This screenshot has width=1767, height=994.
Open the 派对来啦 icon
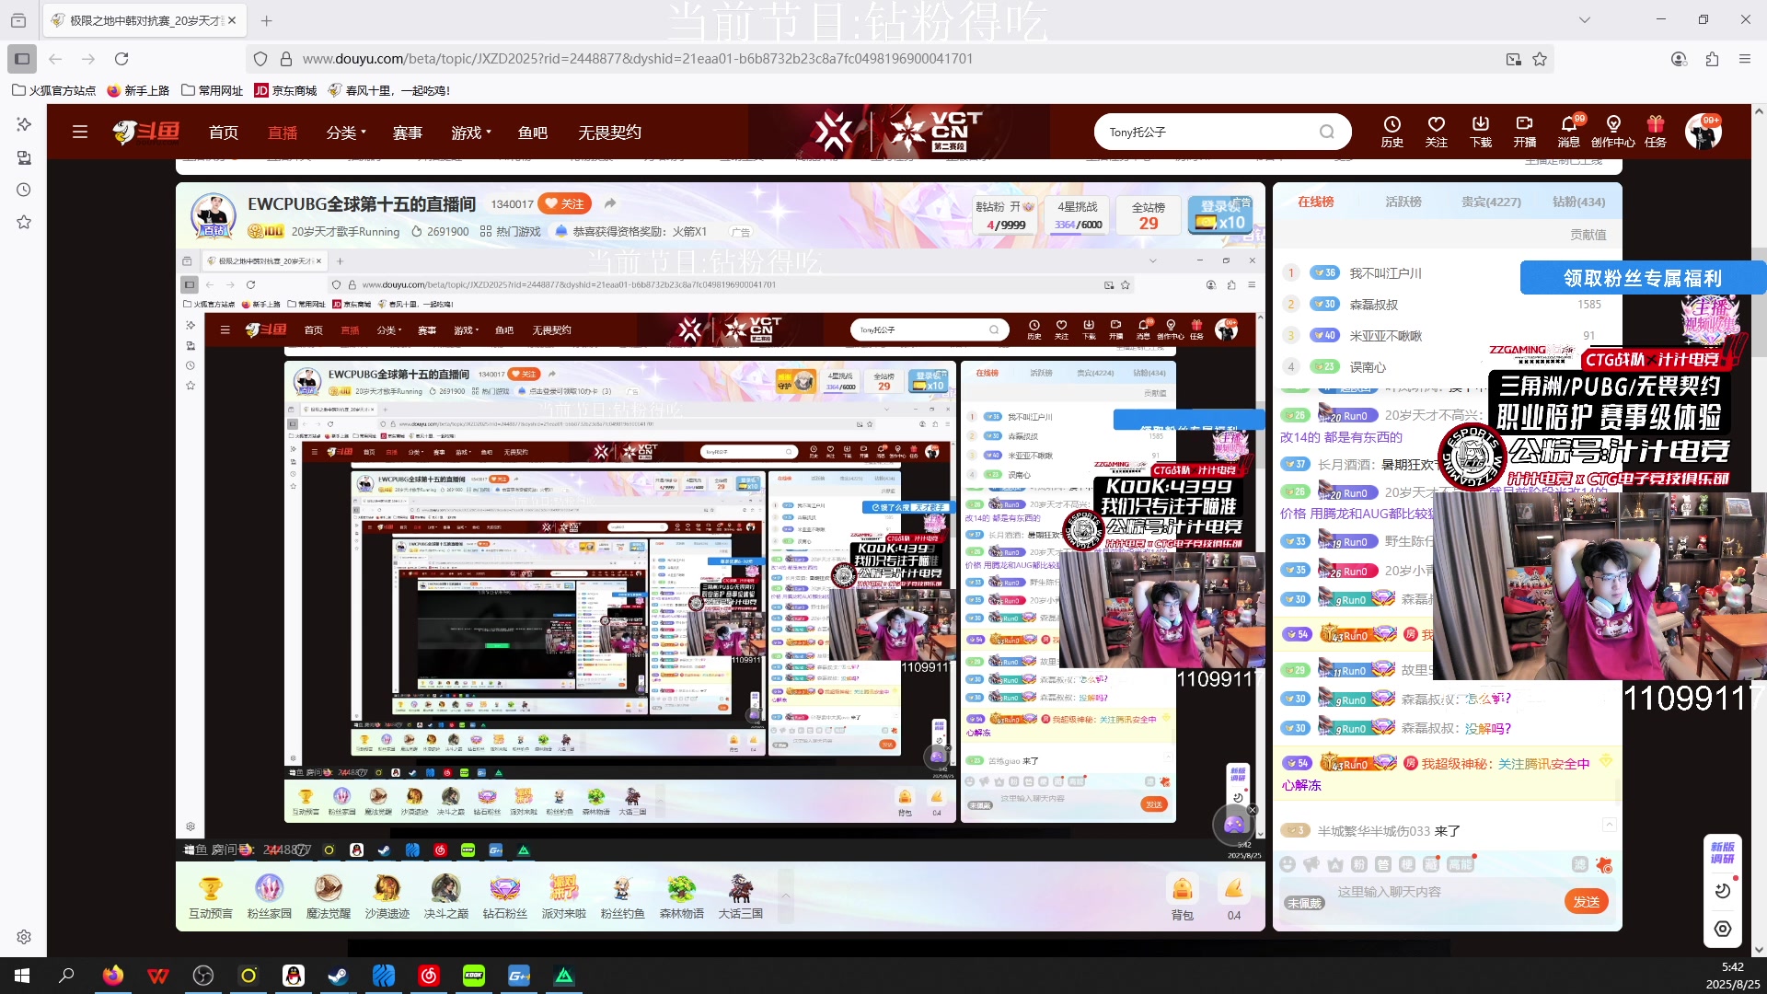tap(564, 896)
